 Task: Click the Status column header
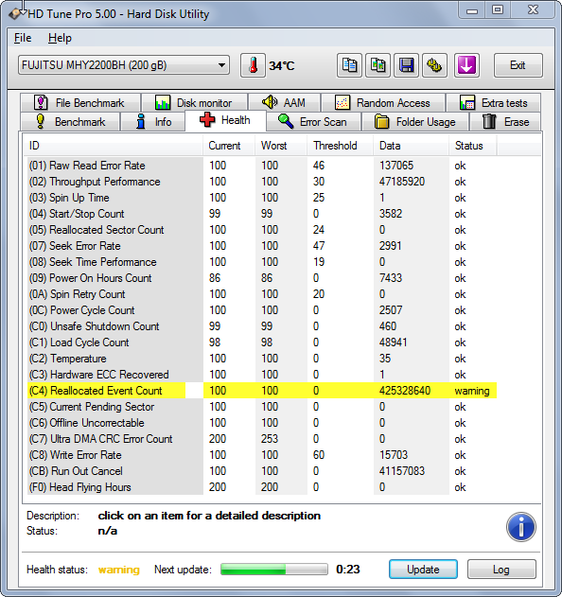tap(472, 146)
